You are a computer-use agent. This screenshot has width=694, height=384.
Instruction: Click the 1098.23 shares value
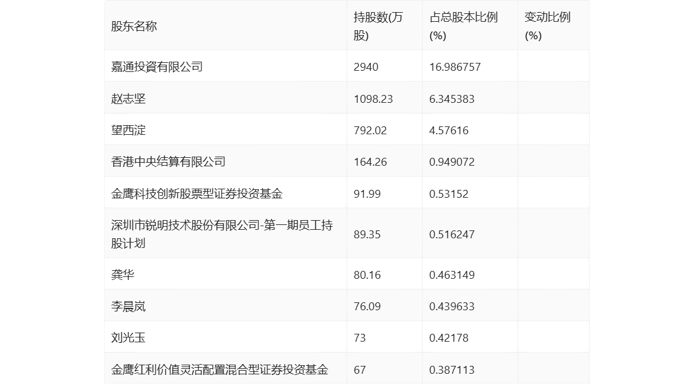click(373, 99)
